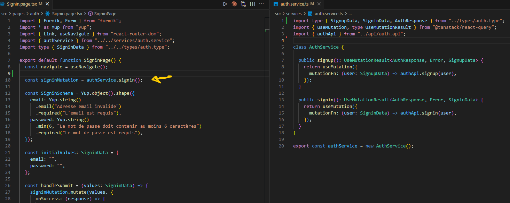Click signinMutation on the const declaration line
The width and height of the screenshot is (510, 203).
pos(60,80)
